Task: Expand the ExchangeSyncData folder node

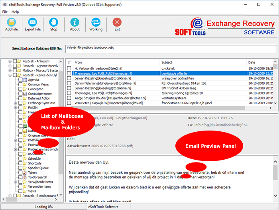Action: coord(15,103)
